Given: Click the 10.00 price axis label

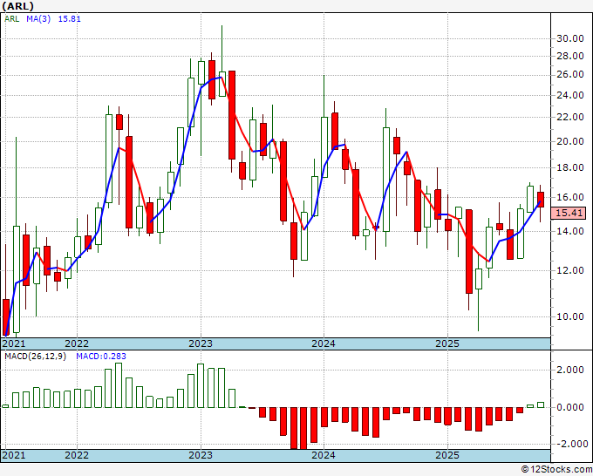Looking at the screenshot, I should pos(570,316).
